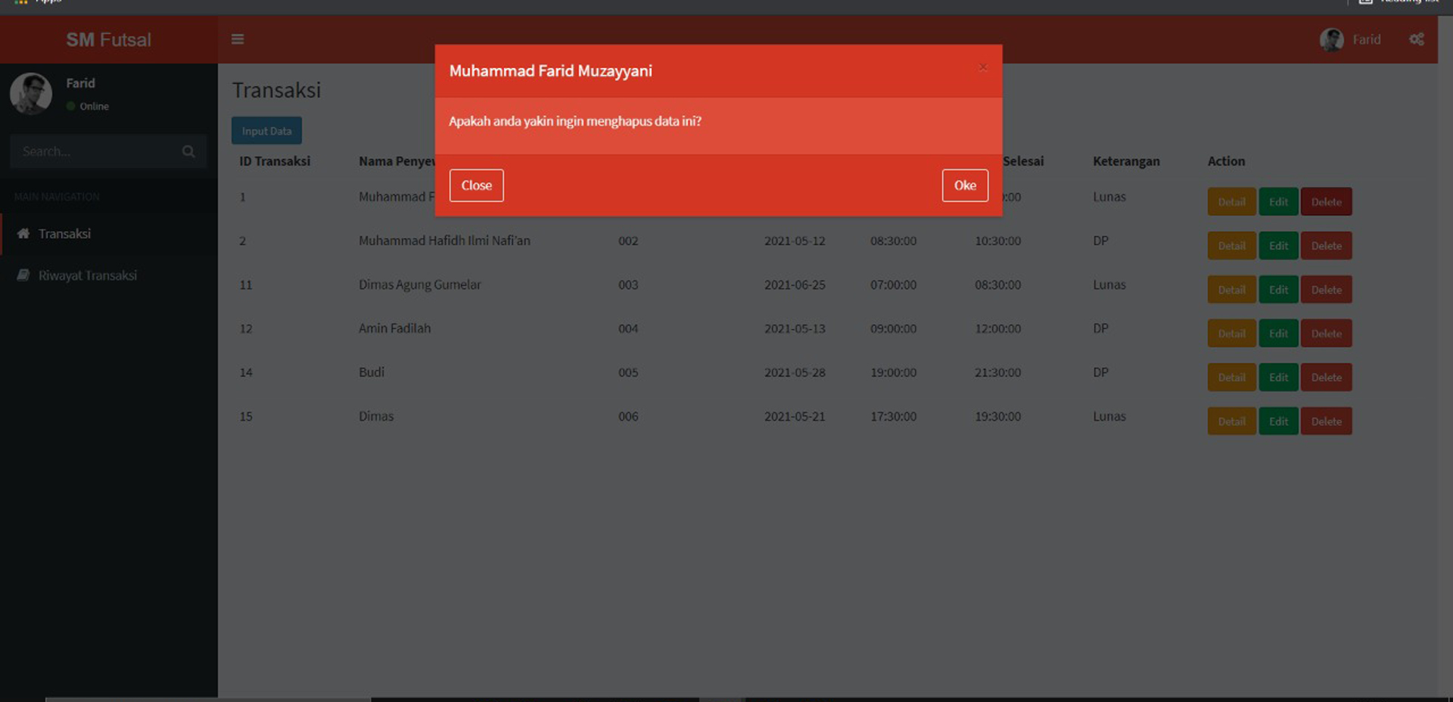Click Edit for Budi row
This screenshot has width=1453, height=702.
point(1278,377)
